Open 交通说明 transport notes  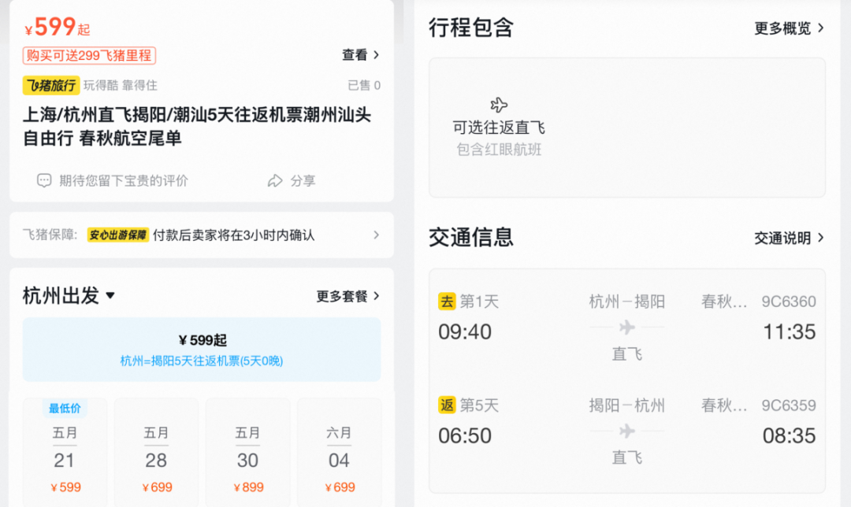click(x=790, y=238)
